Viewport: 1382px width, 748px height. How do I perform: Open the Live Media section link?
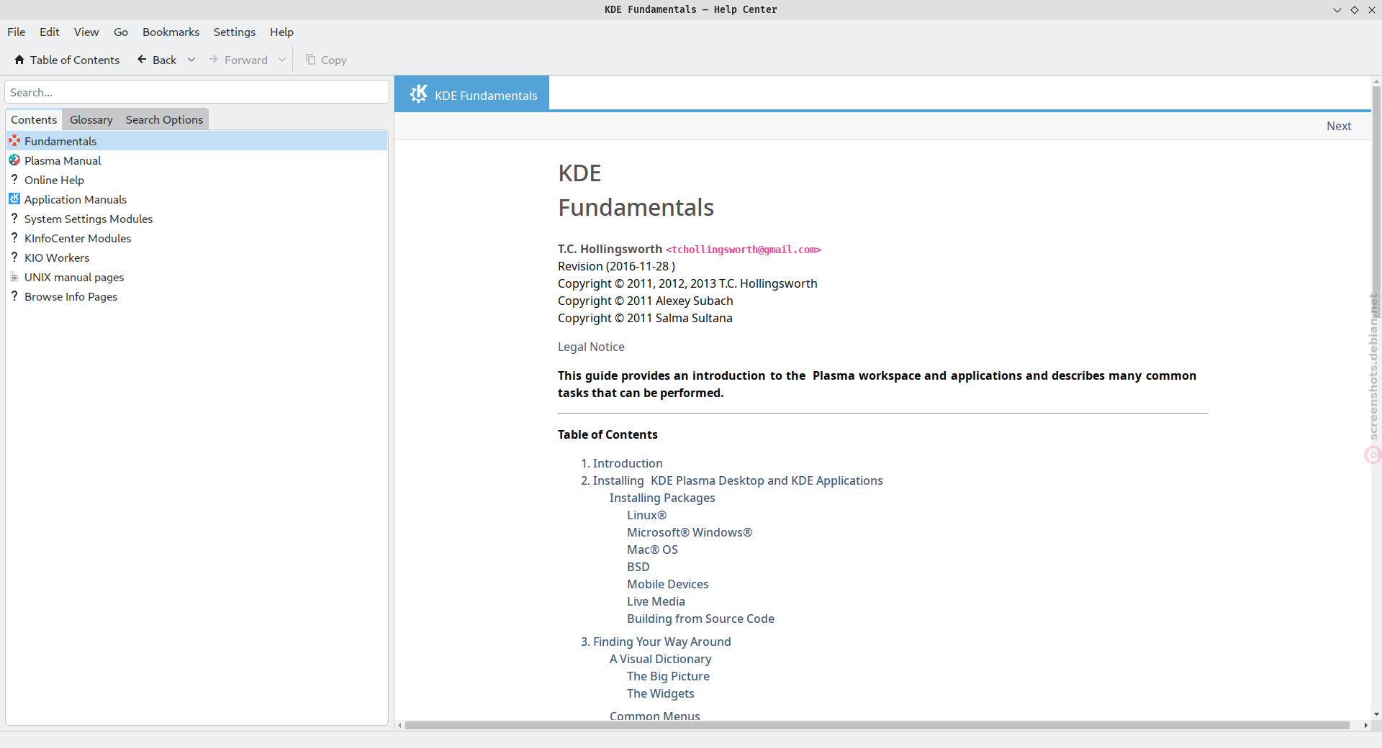coord(656,601)
